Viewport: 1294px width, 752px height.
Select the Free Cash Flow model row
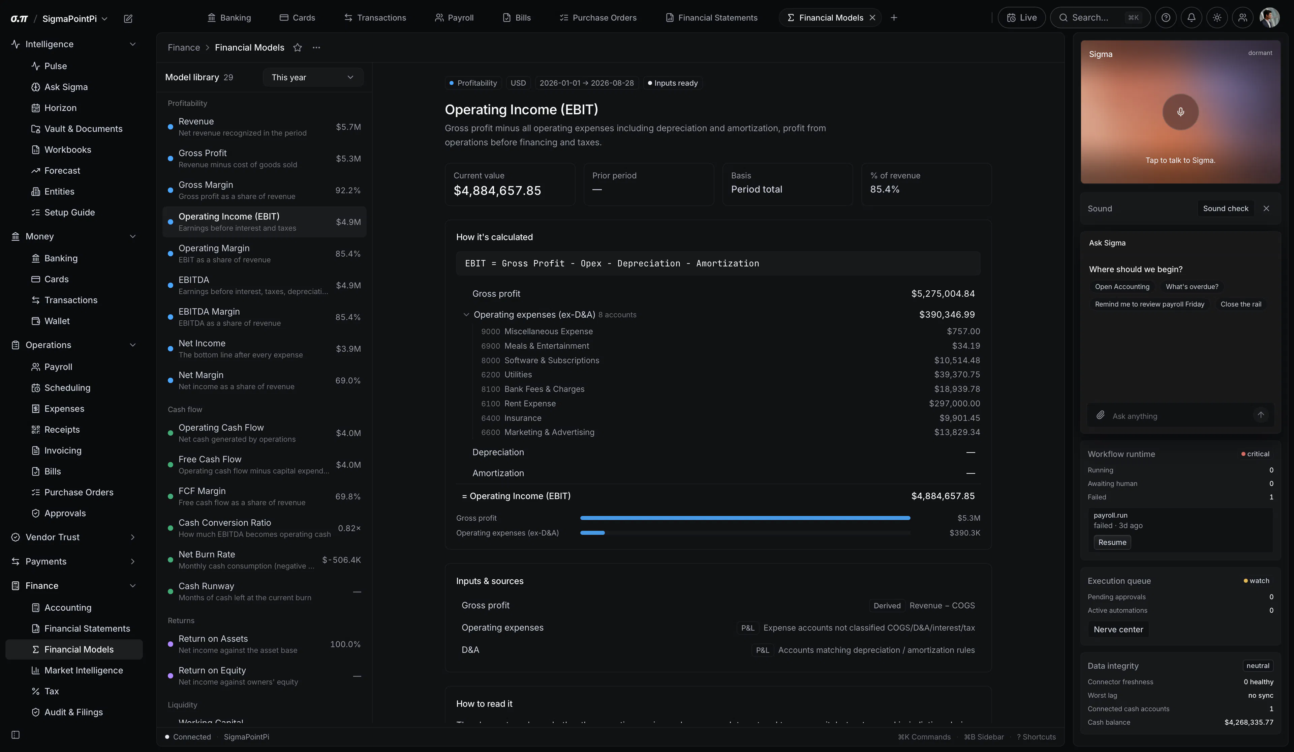click(x=265, y=465)
